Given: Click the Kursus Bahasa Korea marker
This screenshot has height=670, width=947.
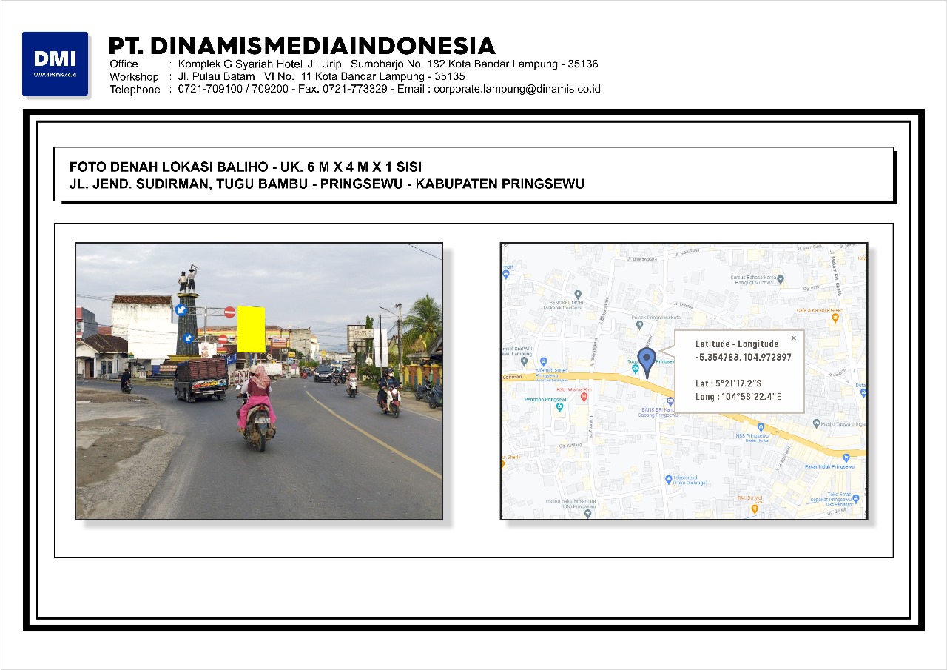Looking at the screenshot, I should tap(781, 280).
